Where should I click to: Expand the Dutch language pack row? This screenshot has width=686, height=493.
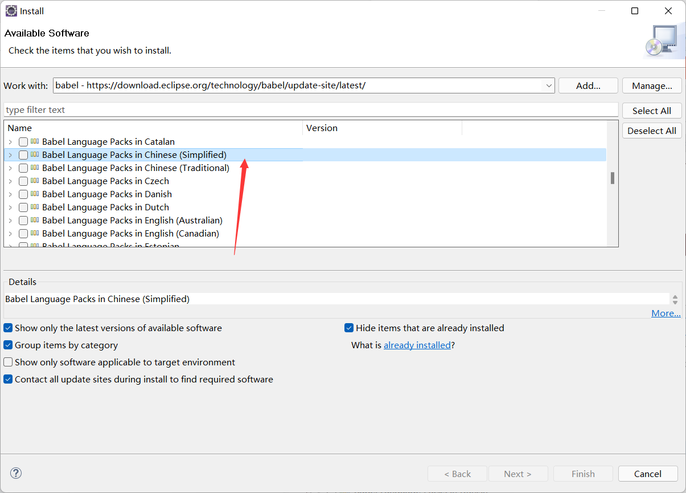pos(10,207)
